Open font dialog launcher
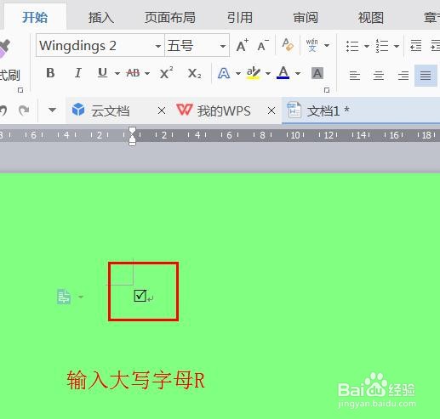 tap(327, 90)
